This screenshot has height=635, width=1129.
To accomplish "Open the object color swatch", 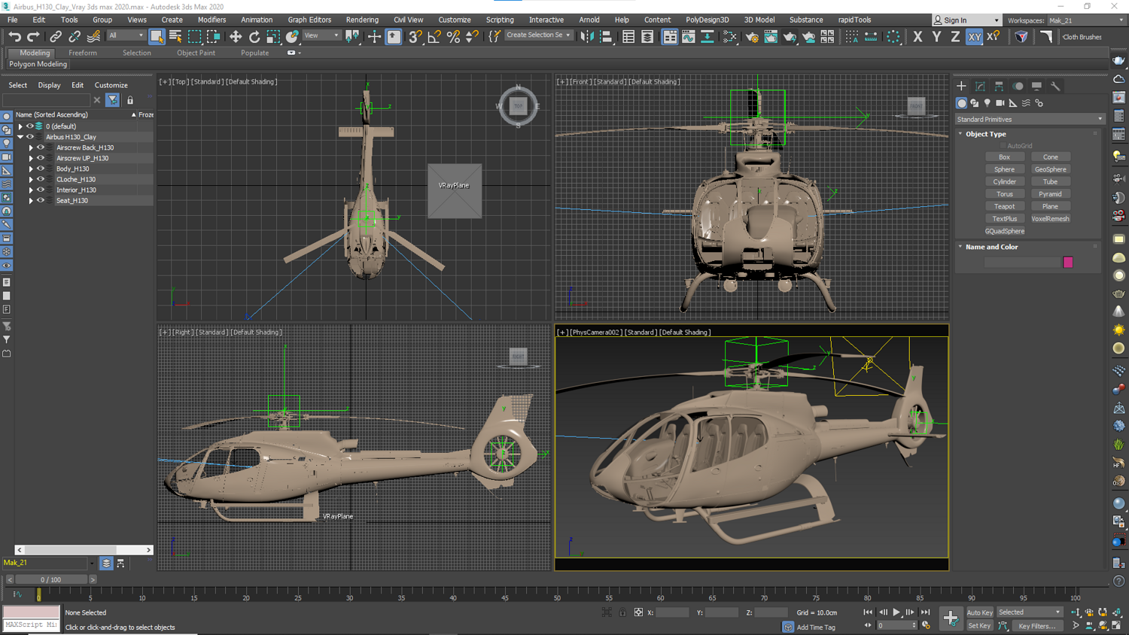I will [x=1067, y=263].
